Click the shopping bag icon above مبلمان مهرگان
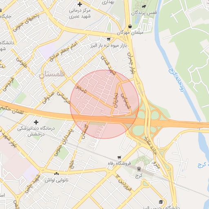209x209 pixels. pyautogui.click(x=130, y=26)
